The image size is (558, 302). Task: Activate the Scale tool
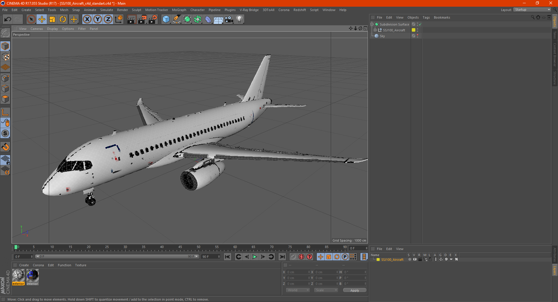pyautogui.click(x=52, y=19)
